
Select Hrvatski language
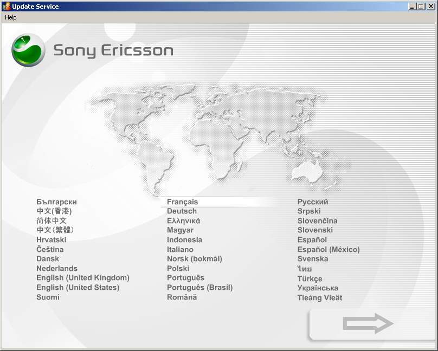tap(51, 239)
